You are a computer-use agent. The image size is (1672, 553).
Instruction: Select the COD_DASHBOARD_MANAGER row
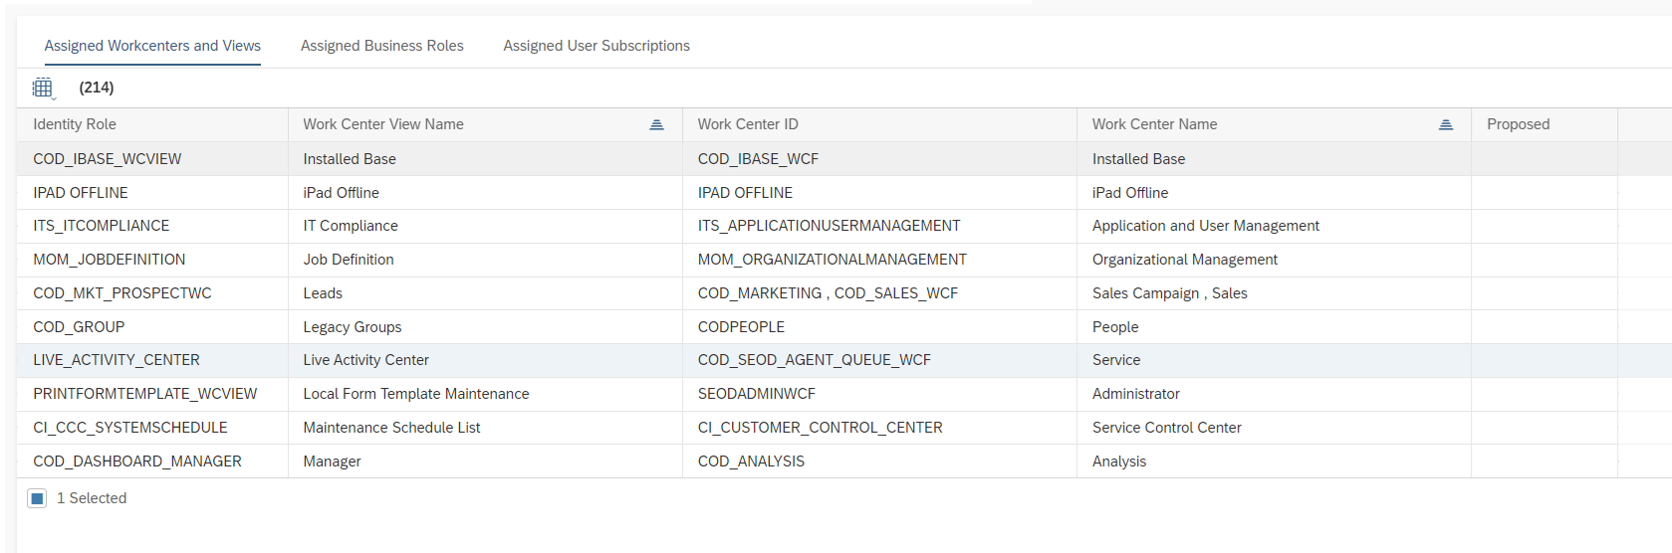pyautogui.click(x=136, y=461)
